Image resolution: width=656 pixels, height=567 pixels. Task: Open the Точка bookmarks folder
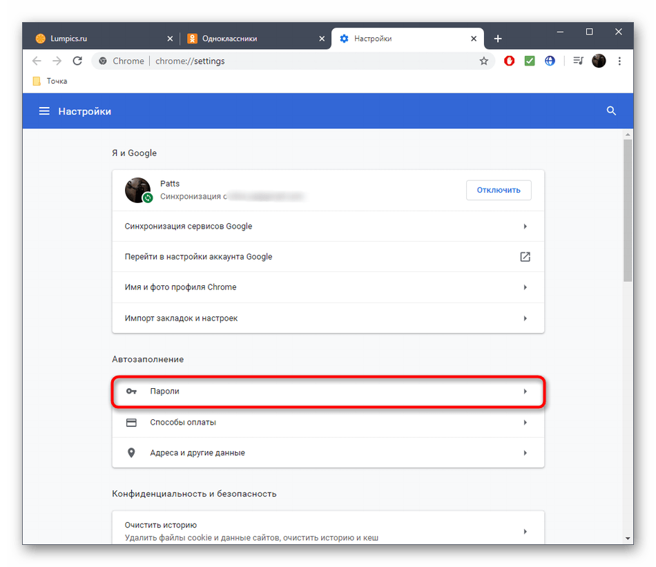50,81
